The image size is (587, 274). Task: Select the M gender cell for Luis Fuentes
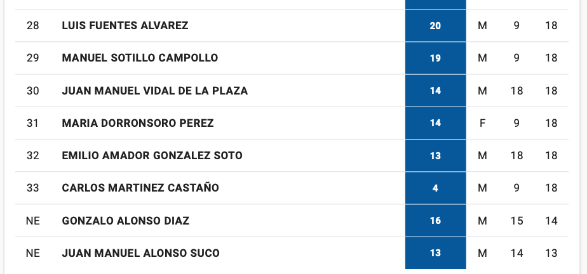pos(482,25)
